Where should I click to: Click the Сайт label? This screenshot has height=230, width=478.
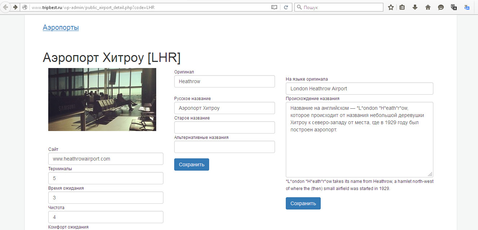[53, 149]
